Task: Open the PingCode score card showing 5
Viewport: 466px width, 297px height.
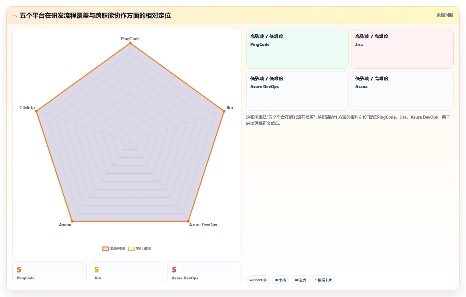Action: click(x=49, y=273)
